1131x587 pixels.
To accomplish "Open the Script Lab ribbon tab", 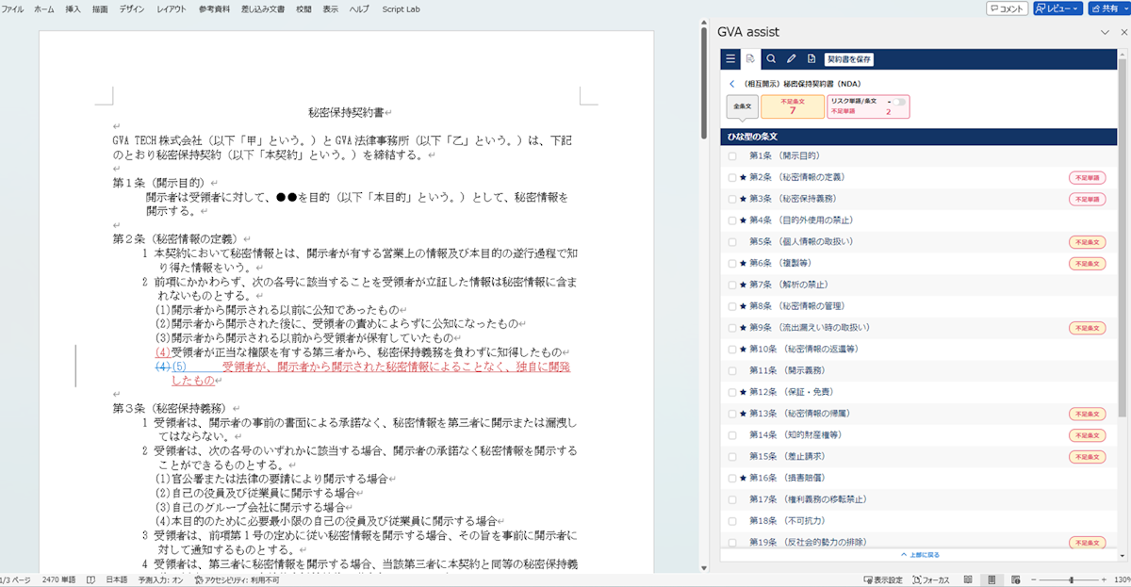I will [x=402, y=8].
